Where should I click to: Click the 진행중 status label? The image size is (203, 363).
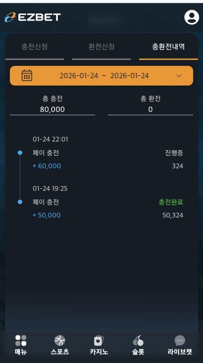174,153
